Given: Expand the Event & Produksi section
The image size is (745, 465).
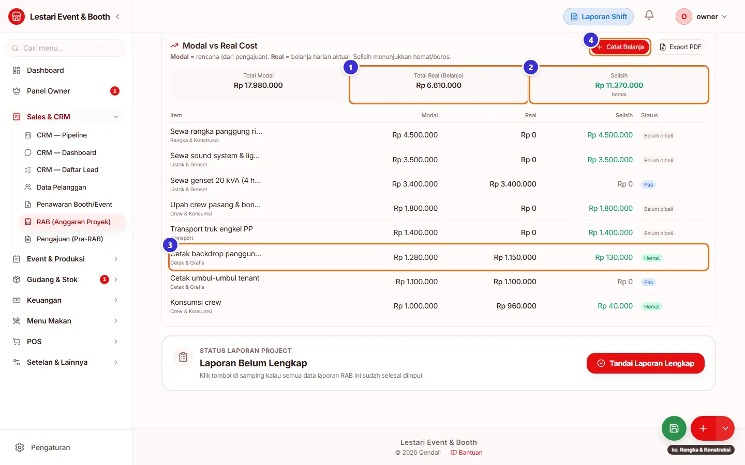Looking at the screenshot, I should coord(66,259).
